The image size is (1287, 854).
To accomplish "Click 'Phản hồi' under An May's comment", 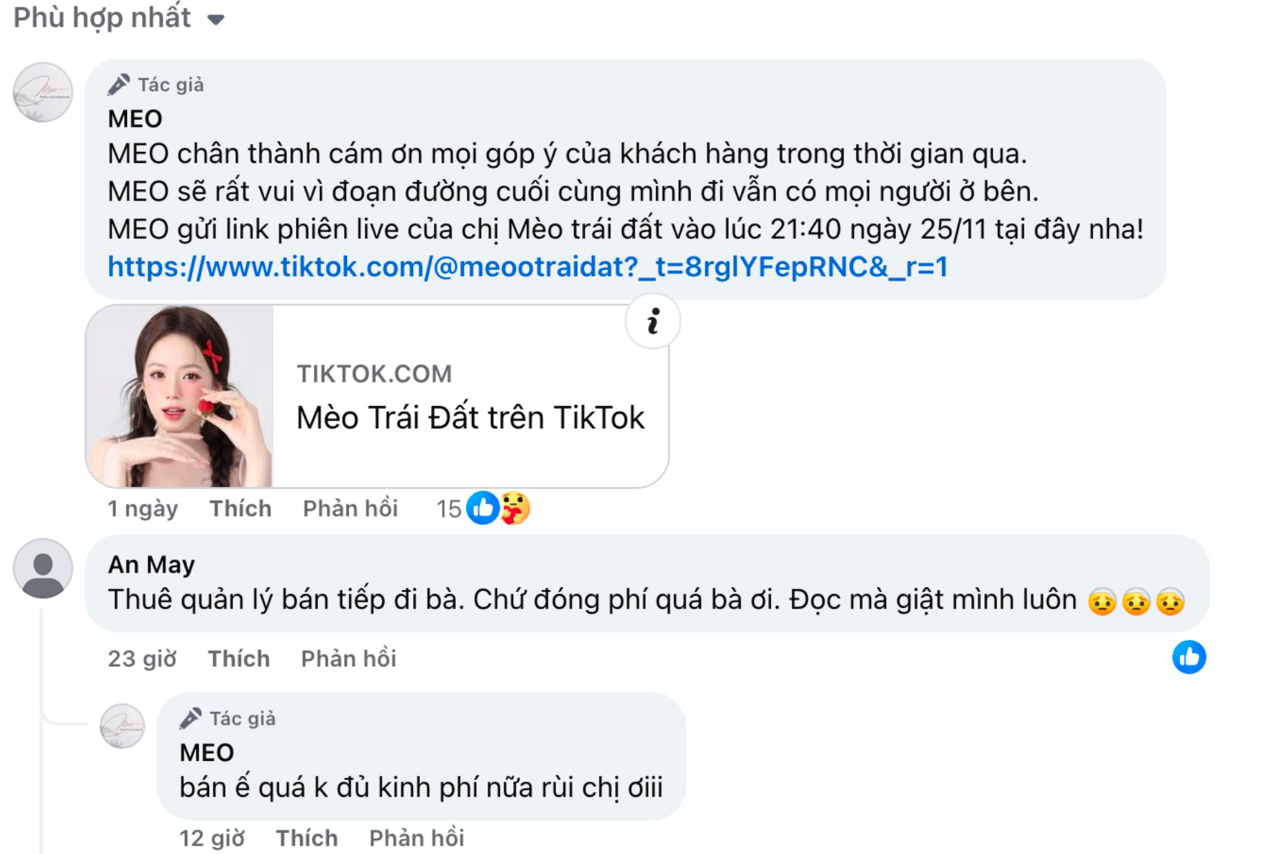I will [x=348, y=659].
